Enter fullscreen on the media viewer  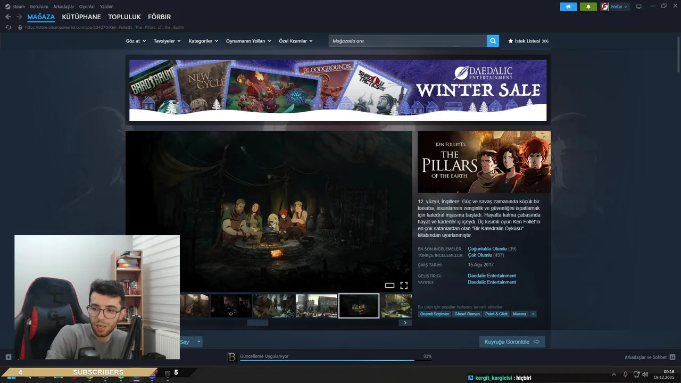pyautogui.click(x=404, y=286)
